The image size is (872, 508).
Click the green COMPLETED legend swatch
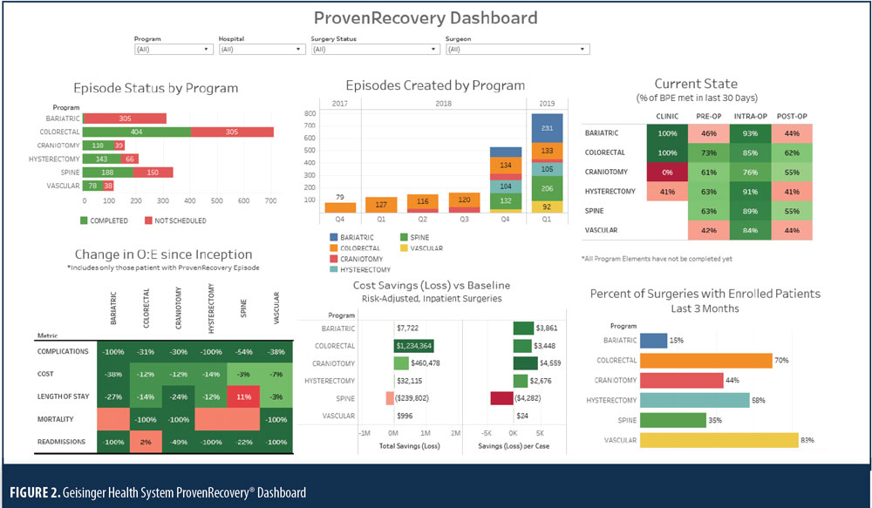[84, 220]
